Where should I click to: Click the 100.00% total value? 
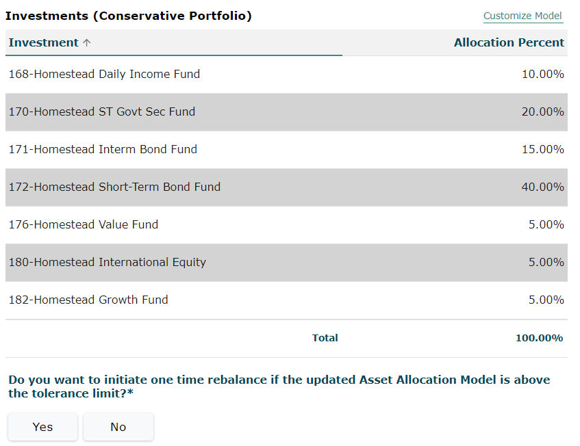pos(540,338)
